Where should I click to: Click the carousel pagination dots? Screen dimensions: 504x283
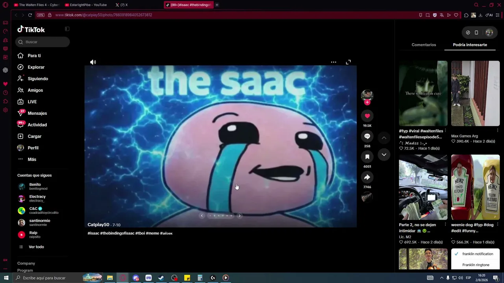[220, 215]
